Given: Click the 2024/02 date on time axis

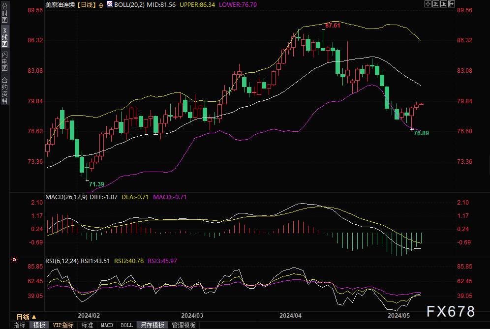Looking at the screenshot, I should pos(89,316).
